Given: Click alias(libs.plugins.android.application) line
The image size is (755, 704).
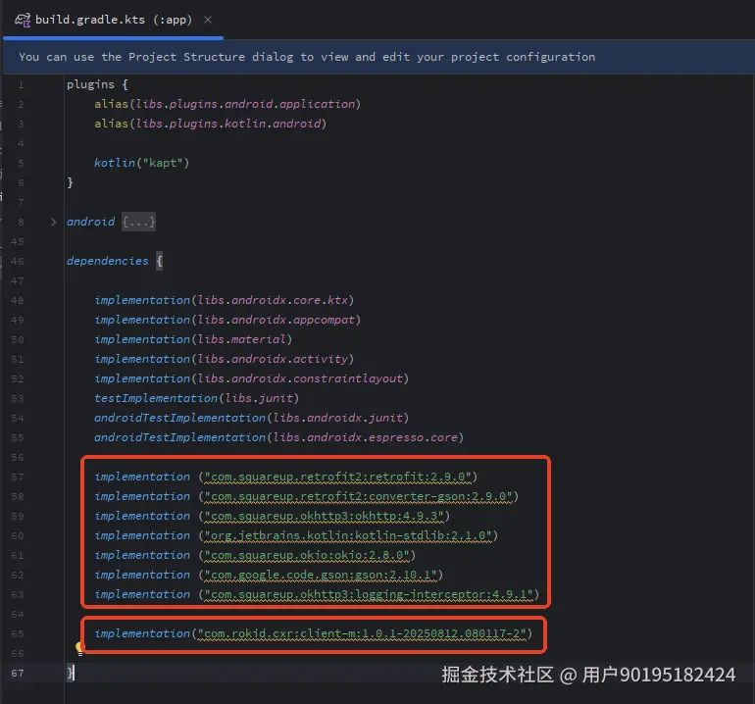Looking at the screenshot, I should 227,105.
